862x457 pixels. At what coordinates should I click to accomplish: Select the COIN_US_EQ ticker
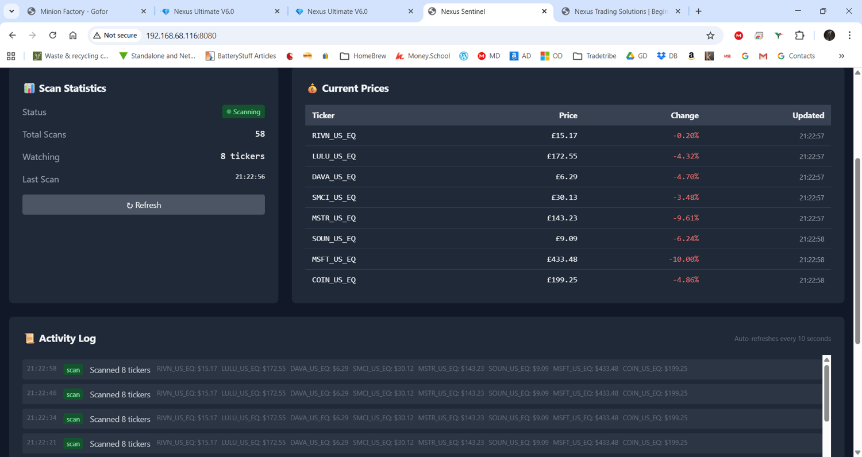coord(334,280)
